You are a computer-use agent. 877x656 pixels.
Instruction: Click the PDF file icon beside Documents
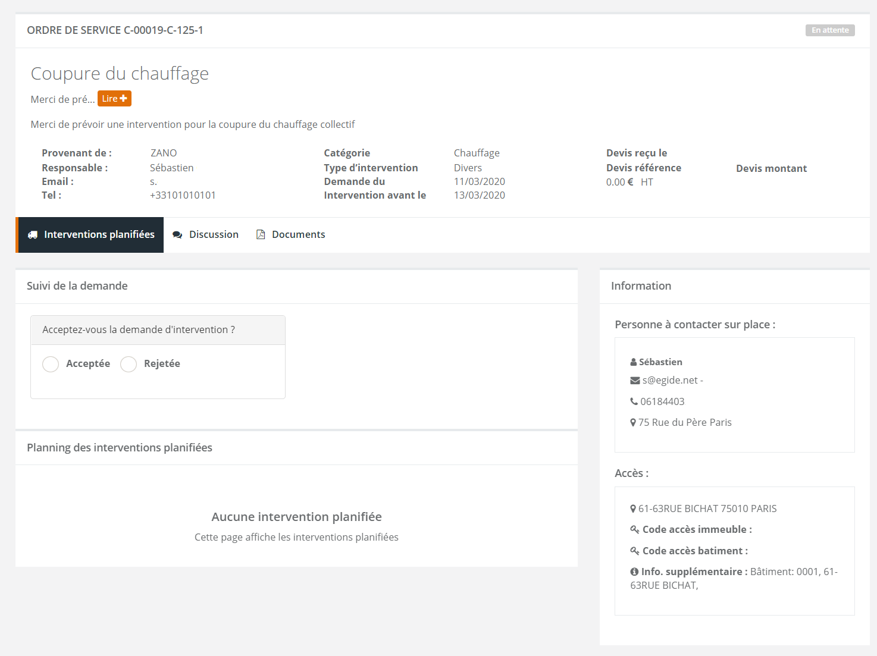coord(261,235)
